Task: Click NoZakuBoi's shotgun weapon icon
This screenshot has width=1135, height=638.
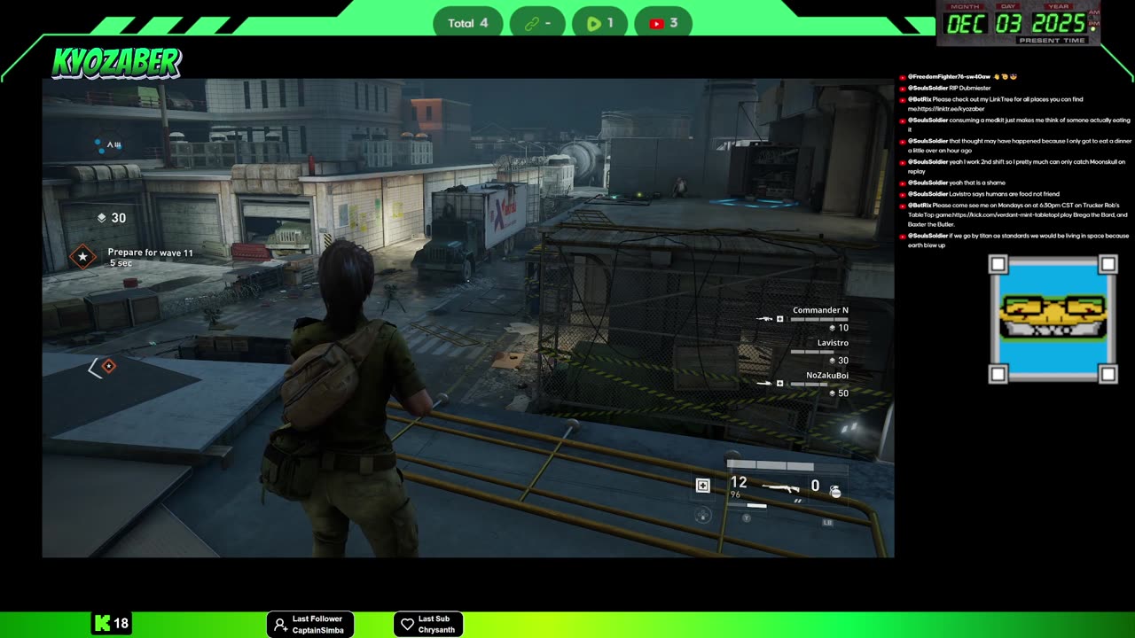Action: coord(764,384)
